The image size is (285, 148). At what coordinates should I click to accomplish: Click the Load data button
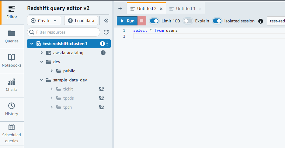click(81, 21)
